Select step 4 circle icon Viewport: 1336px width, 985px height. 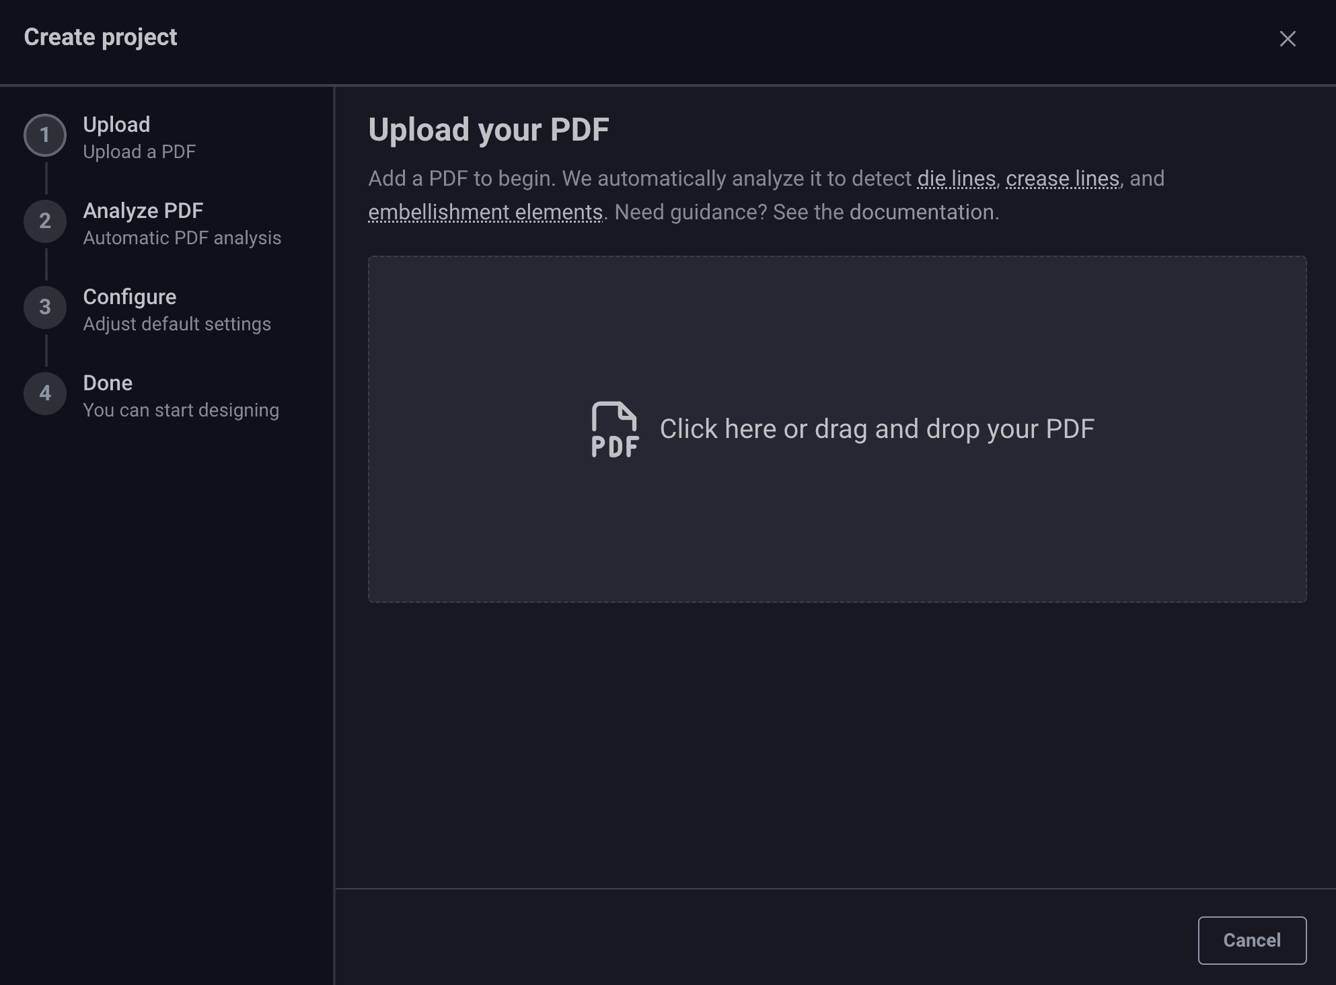(x=45, y=394)
